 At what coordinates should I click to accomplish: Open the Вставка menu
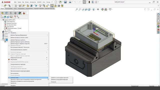point(27,2)
